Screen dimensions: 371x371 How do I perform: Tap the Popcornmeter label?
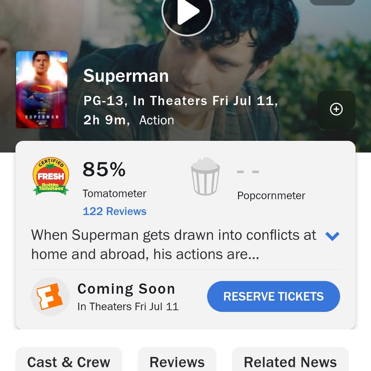coord(271,195)
